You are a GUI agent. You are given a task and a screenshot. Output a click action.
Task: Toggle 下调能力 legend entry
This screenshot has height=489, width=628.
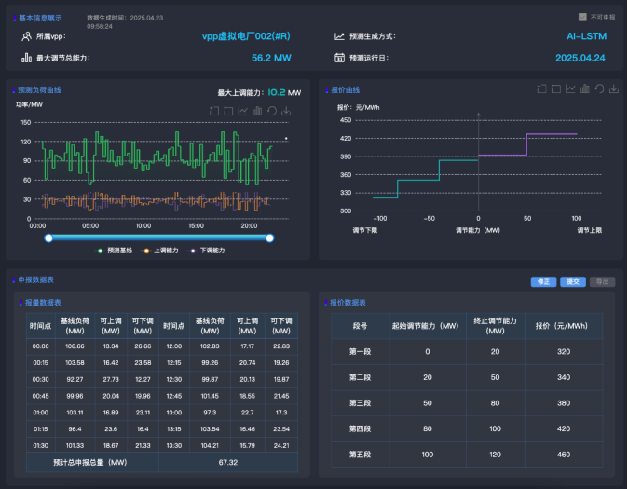[x=207, y=250]
